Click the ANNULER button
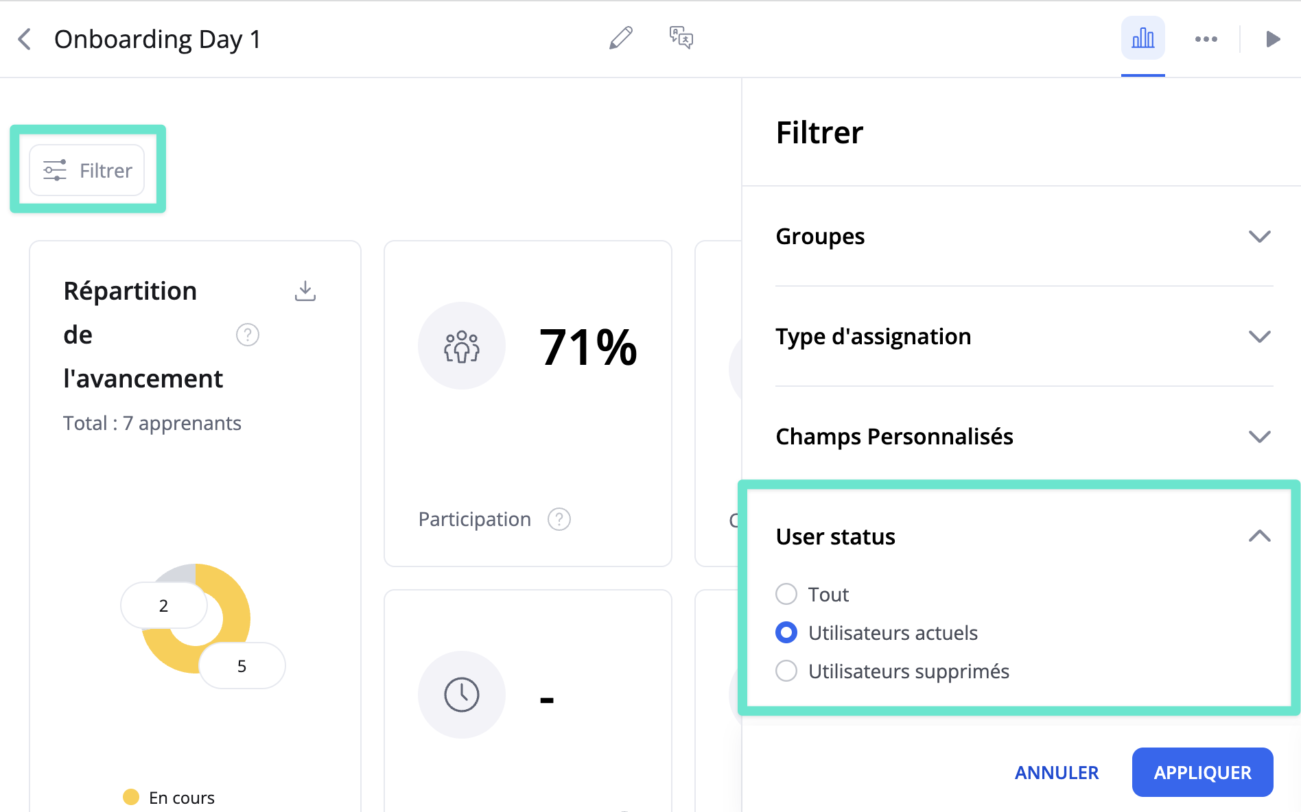The image size is (1301, 812). coord(1057,772)
